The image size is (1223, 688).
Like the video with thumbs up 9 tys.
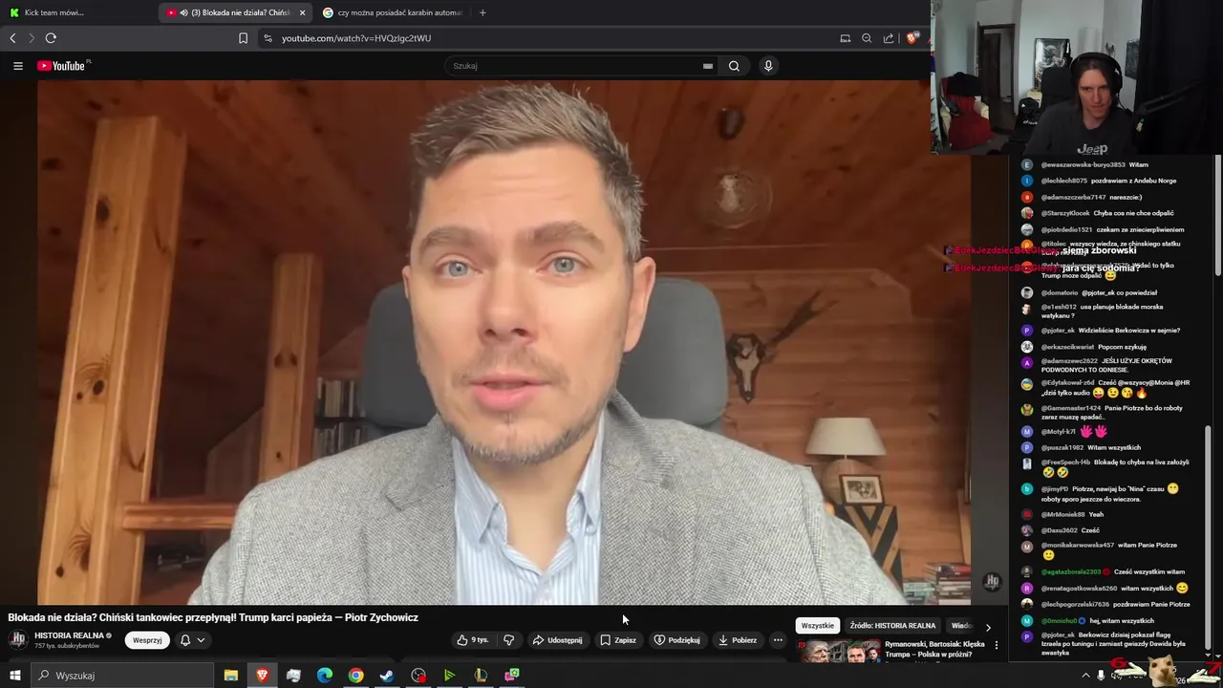(x=473, y=640)
